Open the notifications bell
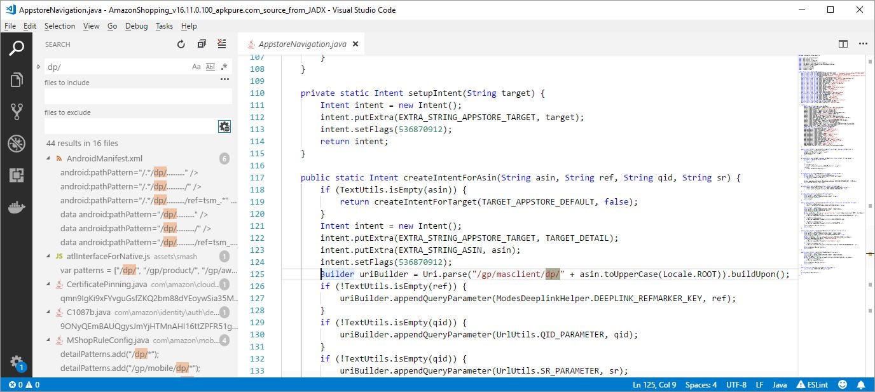The width and height of the screenshot is (875, 392). coord(861,384)
